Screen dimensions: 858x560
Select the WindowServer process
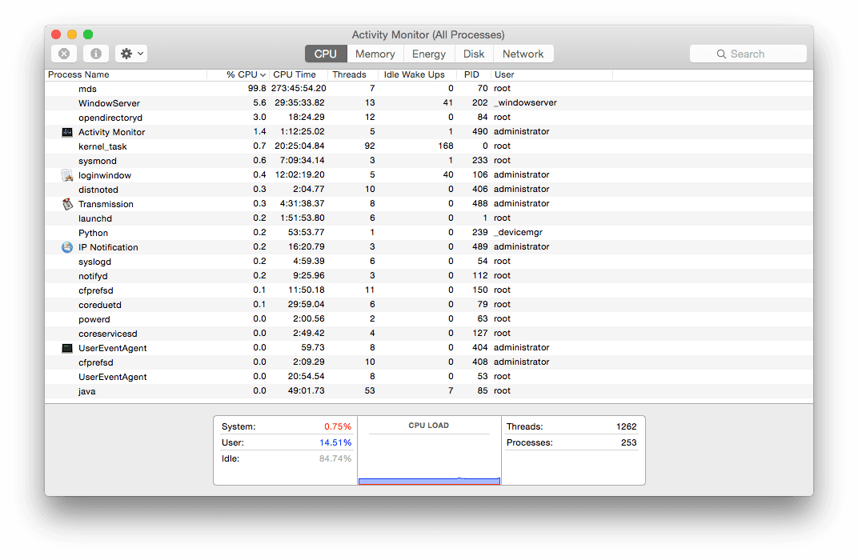(429, 103)
